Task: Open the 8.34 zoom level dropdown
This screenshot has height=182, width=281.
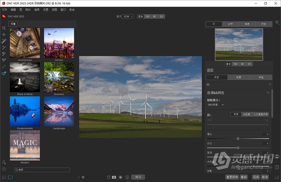Action: click(128, 16)
